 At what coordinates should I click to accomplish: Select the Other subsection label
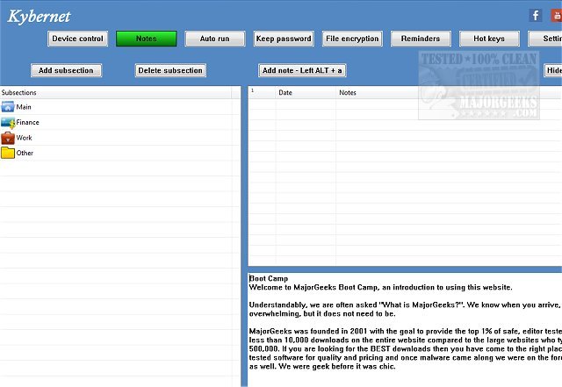25,153
